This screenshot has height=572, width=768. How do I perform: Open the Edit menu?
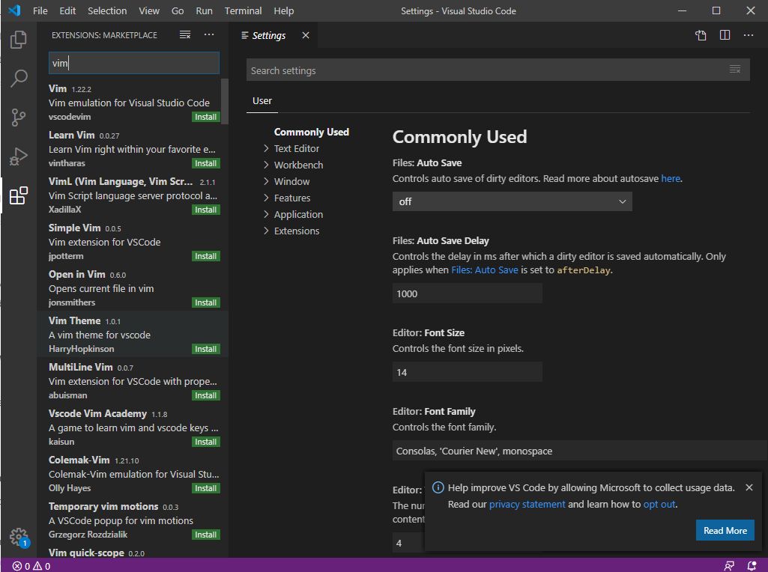click(x=67, y=10)
